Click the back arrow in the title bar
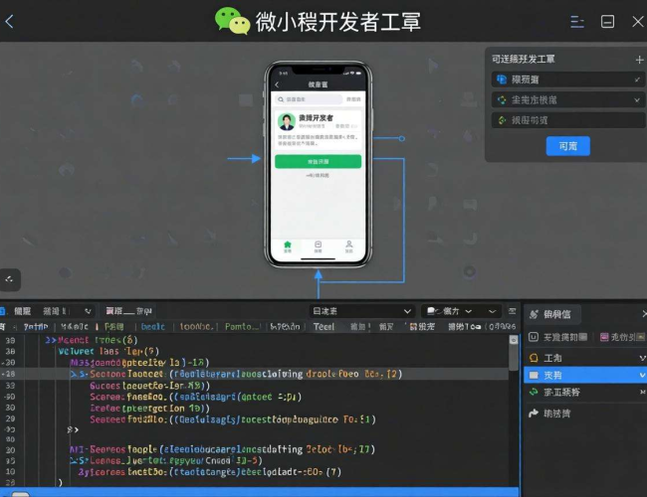The image size is (647, 497). (x=10, y=22)
